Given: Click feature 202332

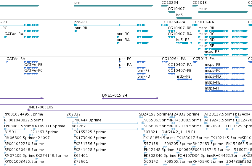Looking at the screenshot, I should [x=74, y=114].
